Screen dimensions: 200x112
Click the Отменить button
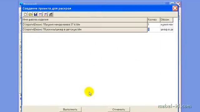click(x=119, y=109)
